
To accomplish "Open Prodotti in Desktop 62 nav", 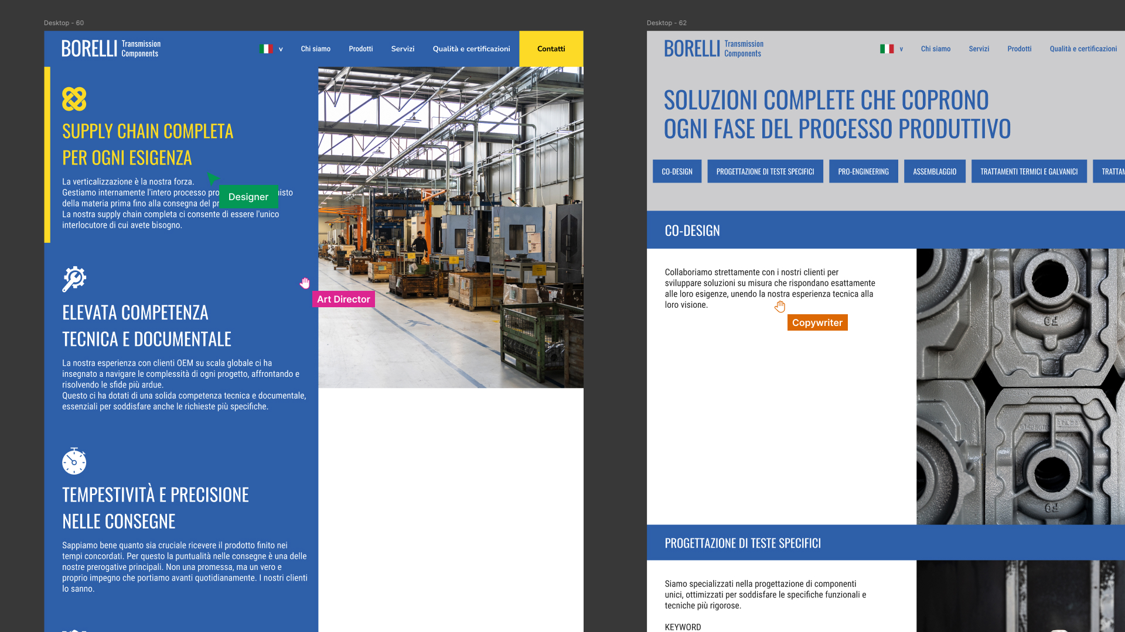I will coord(1020,49).
